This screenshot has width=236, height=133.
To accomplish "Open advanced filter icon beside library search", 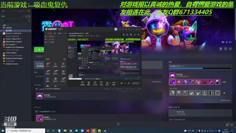I will click(29, 21).
